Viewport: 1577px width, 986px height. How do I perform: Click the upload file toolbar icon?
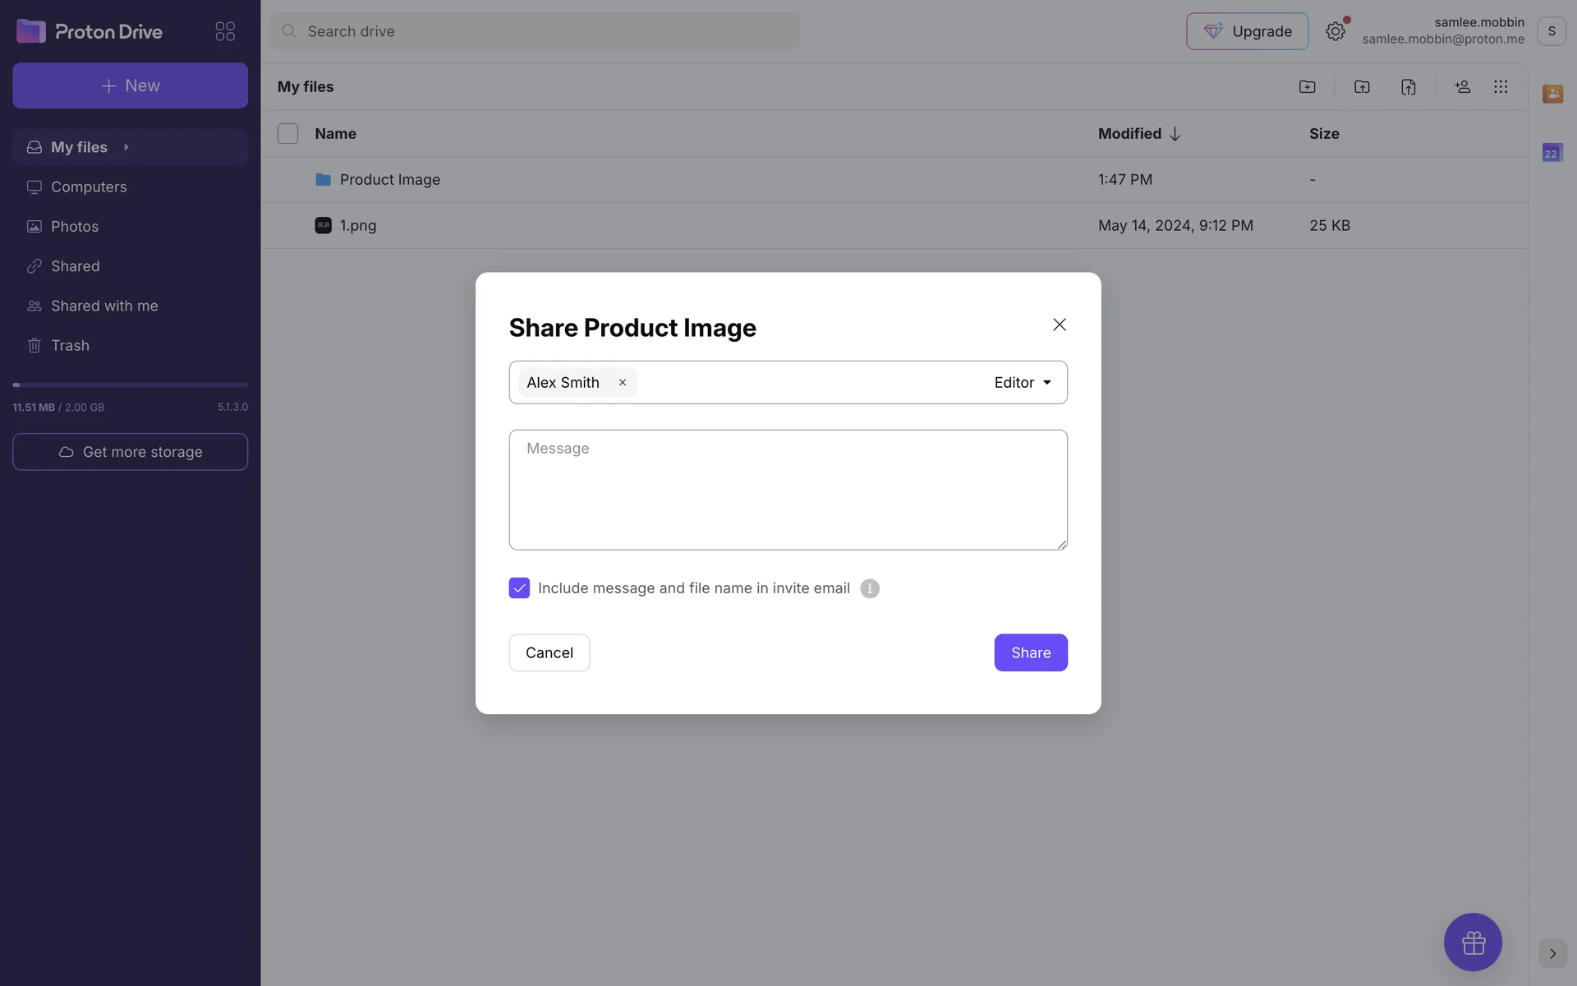1408,87
